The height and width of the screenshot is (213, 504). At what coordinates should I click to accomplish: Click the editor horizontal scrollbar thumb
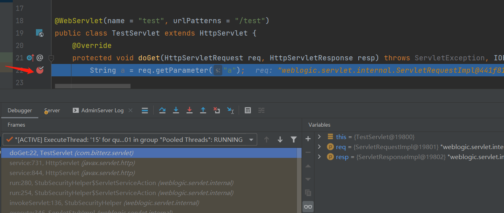(x=93, y=86)
